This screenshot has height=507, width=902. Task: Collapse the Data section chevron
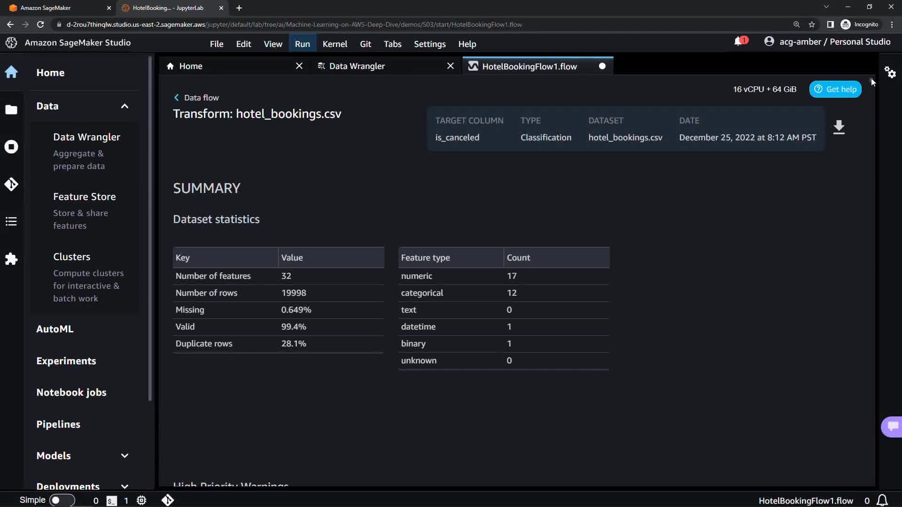click(x=124, y=106)
